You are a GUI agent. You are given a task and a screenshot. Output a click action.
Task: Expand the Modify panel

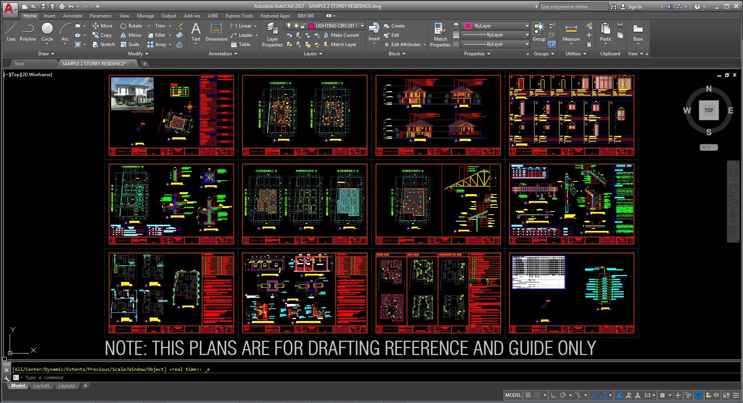(x=138, y=54)
